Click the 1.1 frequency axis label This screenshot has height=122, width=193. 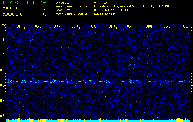coord(3,40)
